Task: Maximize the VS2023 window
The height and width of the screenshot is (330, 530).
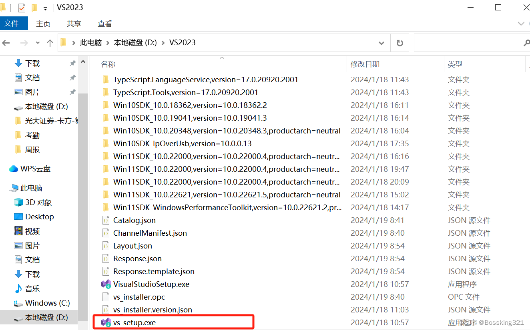Action: click(x=498, y=7)
